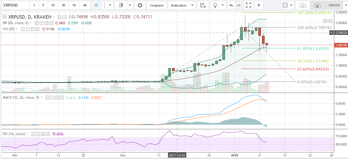Select the 1D timeframe
The height and width of the screenshot is (159, 348).
coord(95,5)
